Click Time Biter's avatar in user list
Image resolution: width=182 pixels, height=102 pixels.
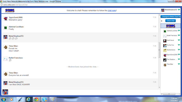pos(165,65)
